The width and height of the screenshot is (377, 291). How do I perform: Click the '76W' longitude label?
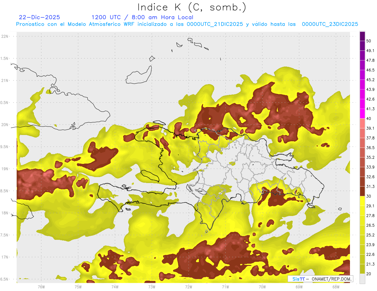(x=41, y=287)
